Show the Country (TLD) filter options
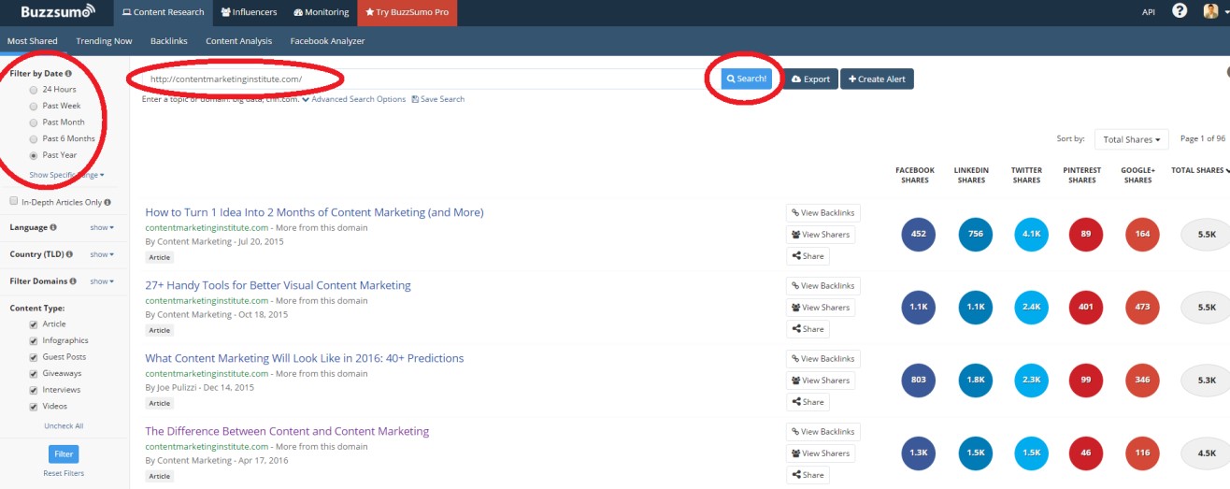 pos(102,254)
